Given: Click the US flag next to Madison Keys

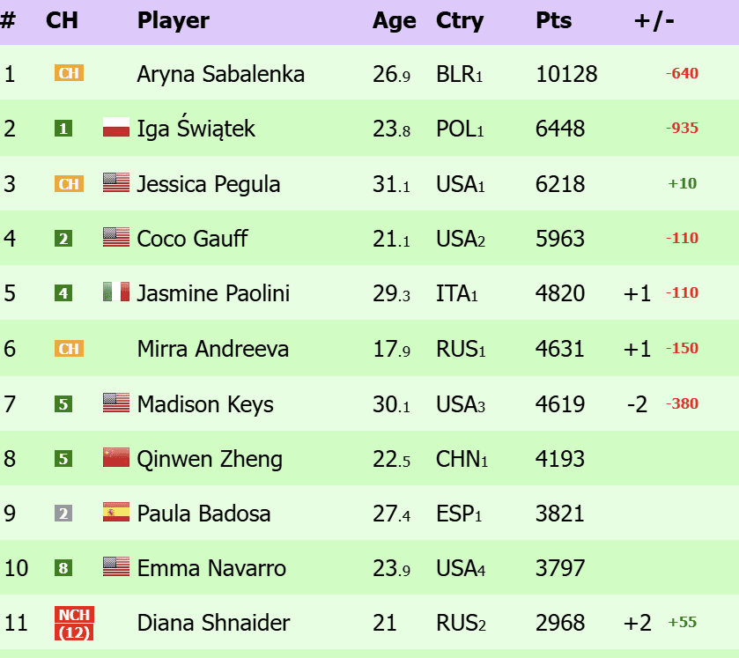Looking at the screenshot, I should pyautogui.click(x=116, y=403).
